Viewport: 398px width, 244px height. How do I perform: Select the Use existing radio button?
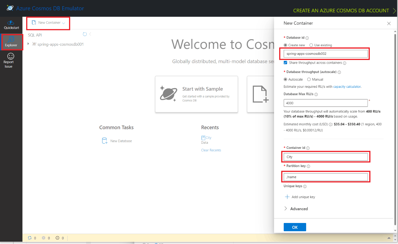[x=311, y=45]
